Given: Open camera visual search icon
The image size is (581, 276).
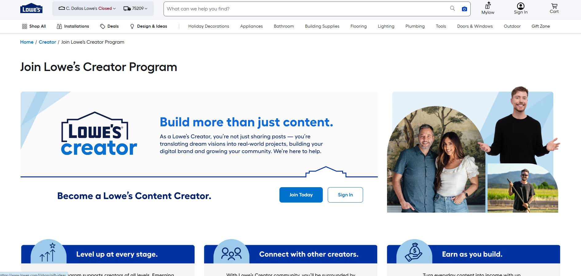Looking at the screenshot, I should [464, 9].
